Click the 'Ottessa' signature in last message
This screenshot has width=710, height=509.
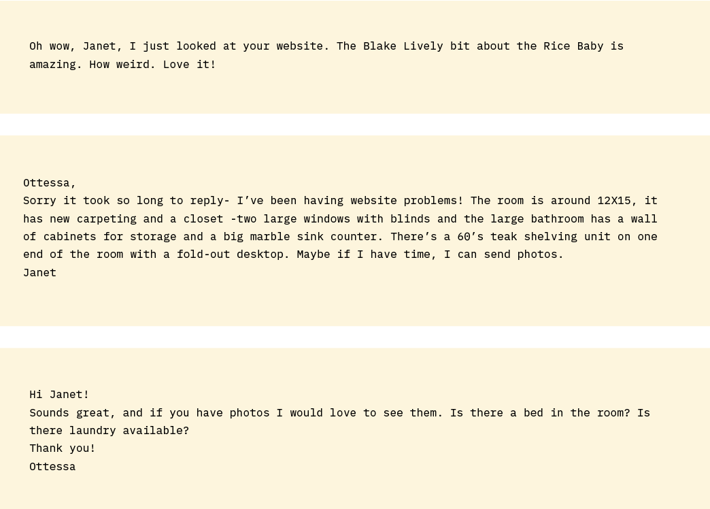tap(52, 466)
